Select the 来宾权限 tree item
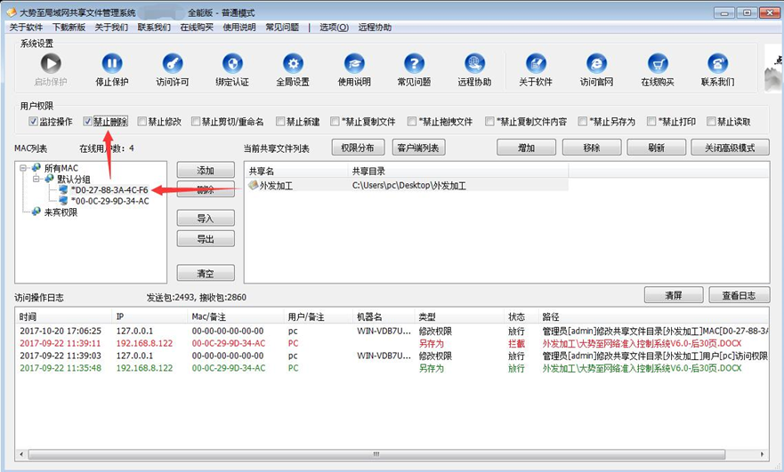The width and height of the screenshot is (784, 472). point(61,212)
